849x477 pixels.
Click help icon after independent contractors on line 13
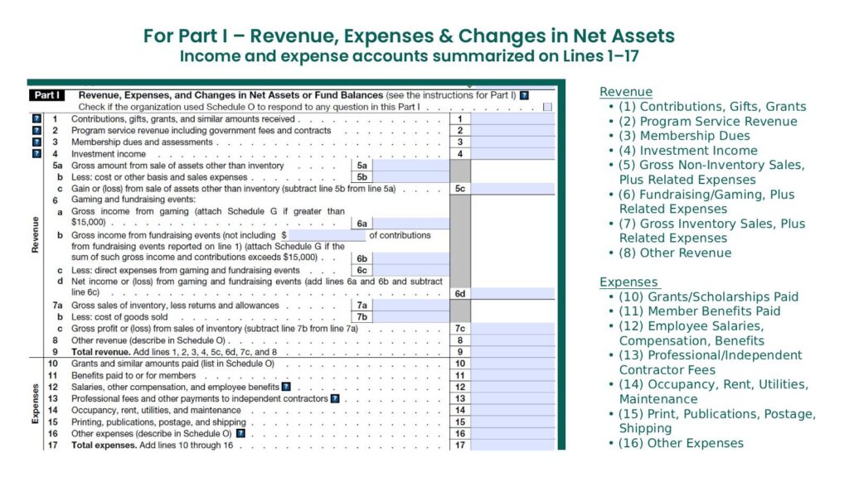[335, 398]
